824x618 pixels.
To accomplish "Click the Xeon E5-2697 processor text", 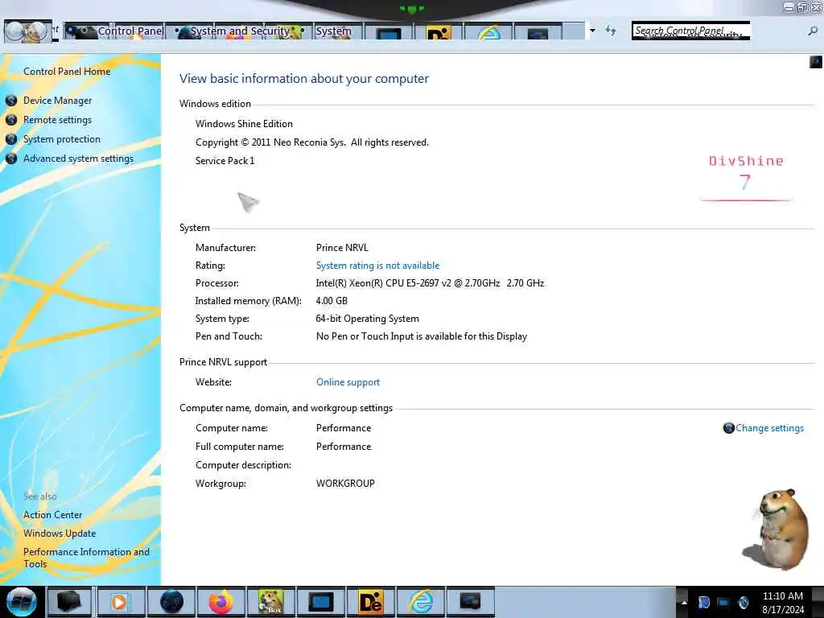I will [x=430, y=282].
